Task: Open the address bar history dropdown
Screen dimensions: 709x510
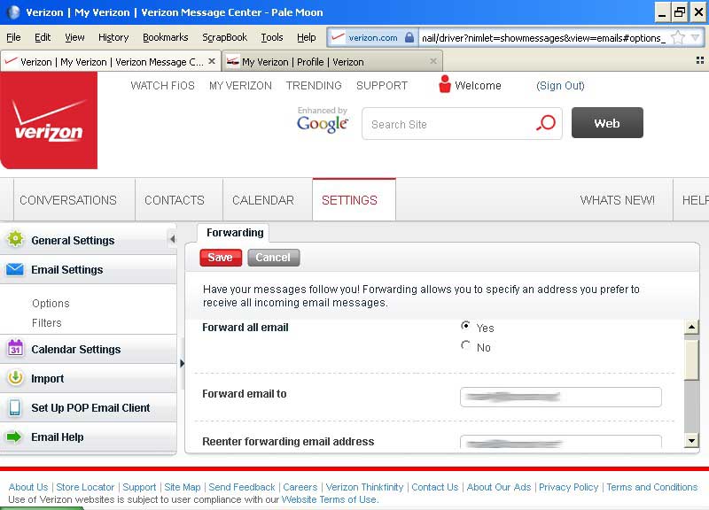Action: 696,37
